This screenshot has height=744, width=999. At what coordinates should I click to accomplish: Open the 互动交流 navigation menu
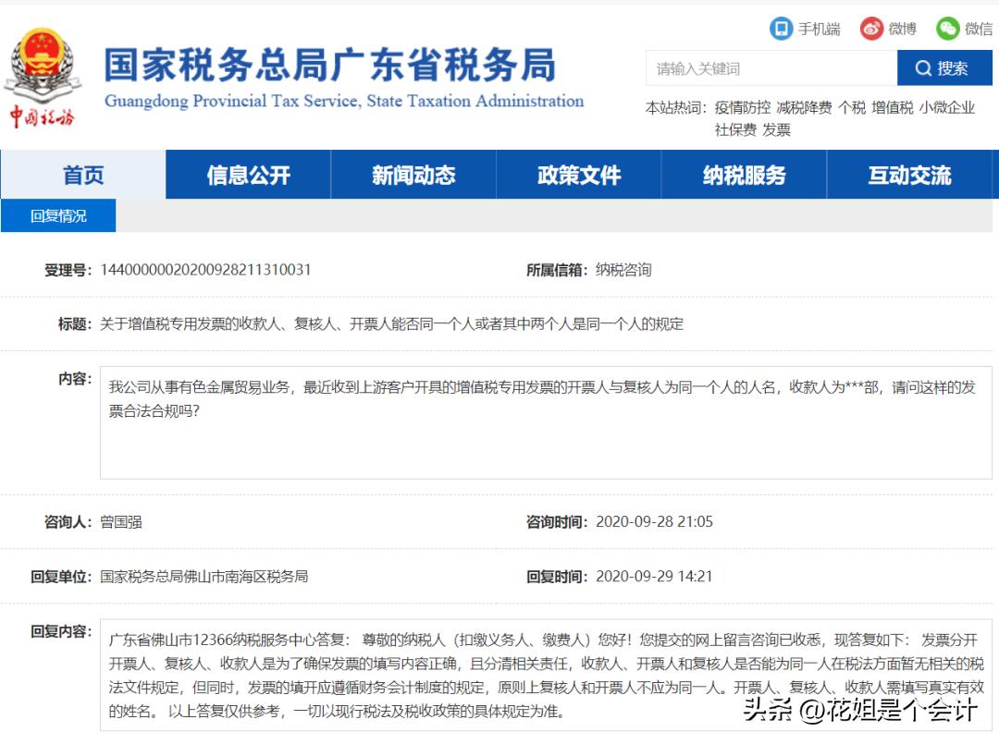point(910,175)
